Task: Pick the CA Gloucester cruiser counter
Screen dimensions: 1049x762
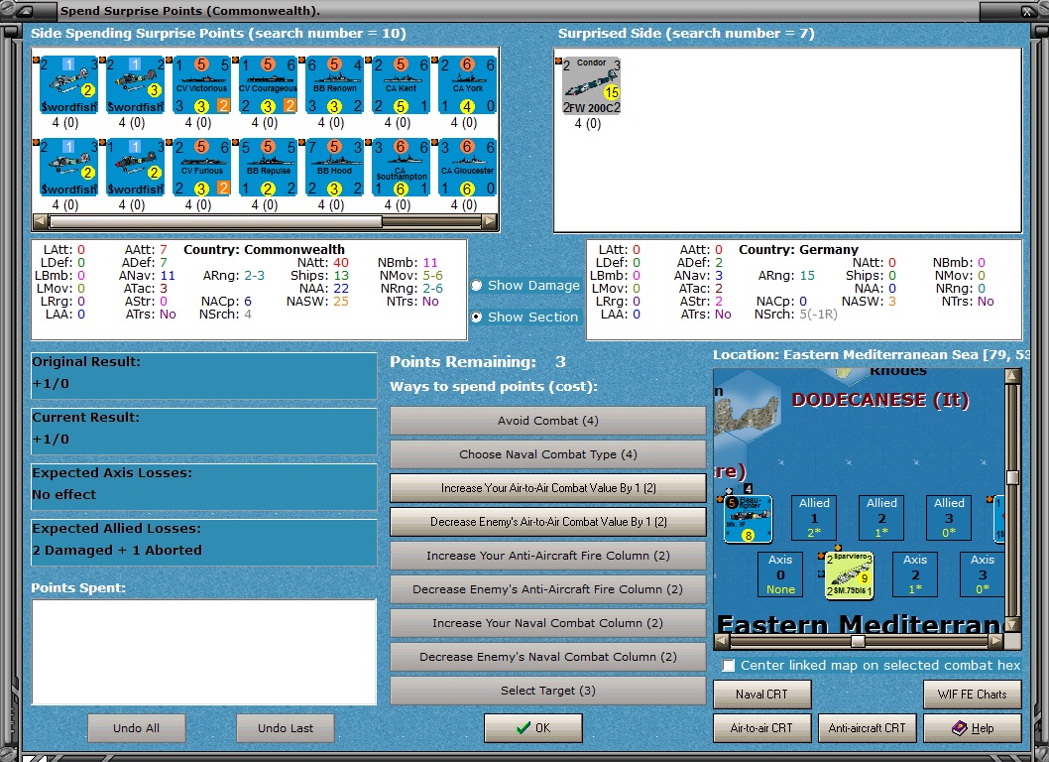Action: [x=467, y=168]
